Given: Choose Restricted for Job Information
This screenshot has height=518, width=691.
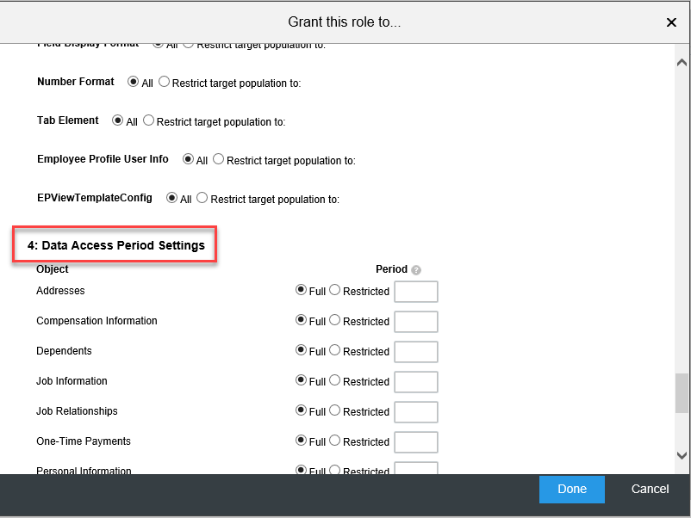Looking at the screenshot, I should coord(335,380).
